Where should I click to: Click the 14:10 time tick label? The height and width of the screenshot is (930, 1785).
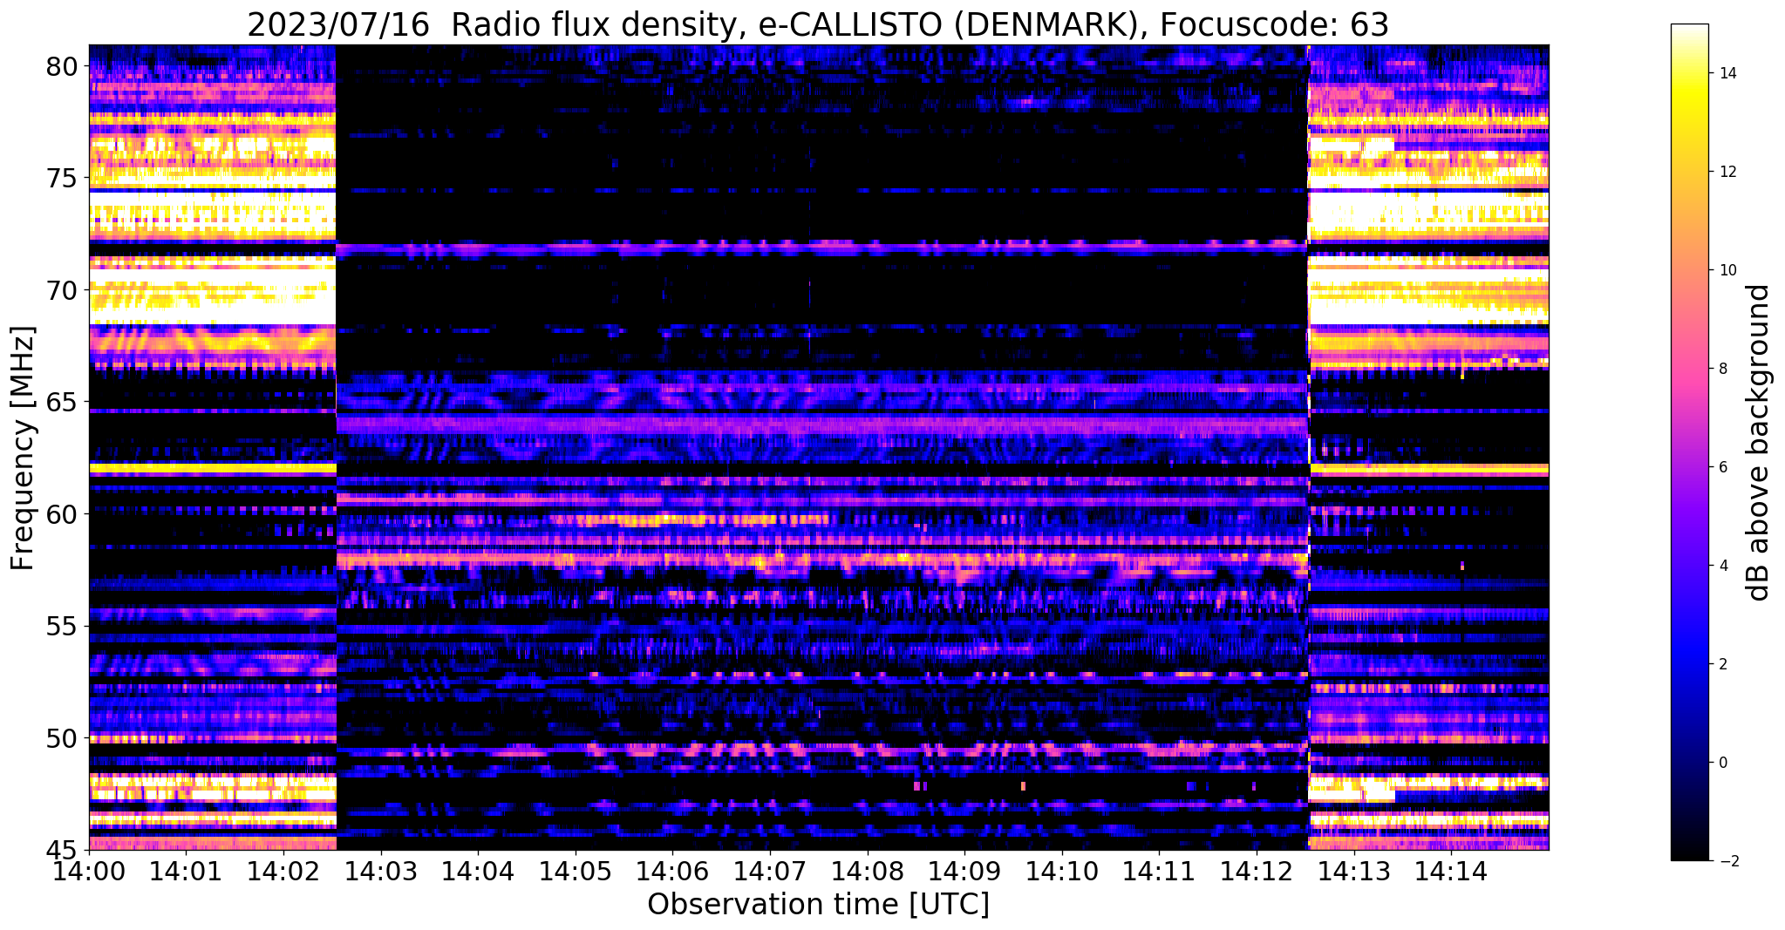coord(1062,870)
